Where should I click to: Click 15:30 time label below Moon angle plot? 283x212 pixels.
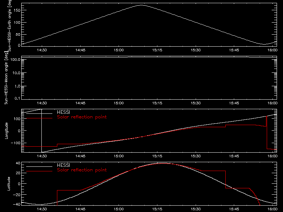click(x=196, y=103)
